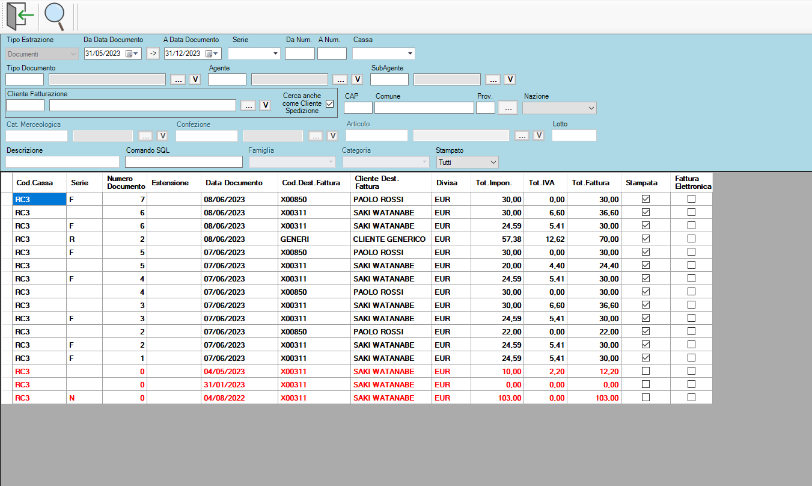Toggle Cerca anche come Cliente Spedizione checkbox
812x486 pixels.
329,103
